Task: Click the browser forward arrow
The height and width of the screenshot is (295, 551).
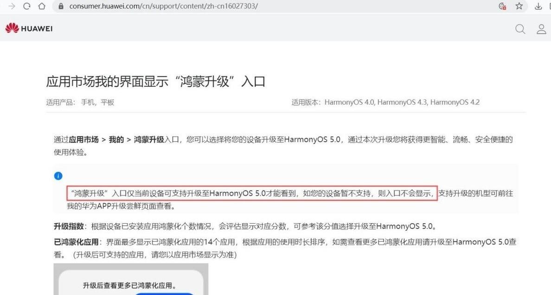Action: (x=12, y=6)
